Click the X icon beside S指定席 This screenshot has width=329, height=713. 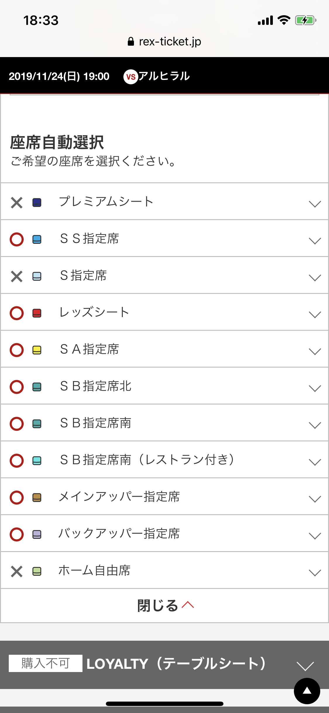(x=17, y=276)
